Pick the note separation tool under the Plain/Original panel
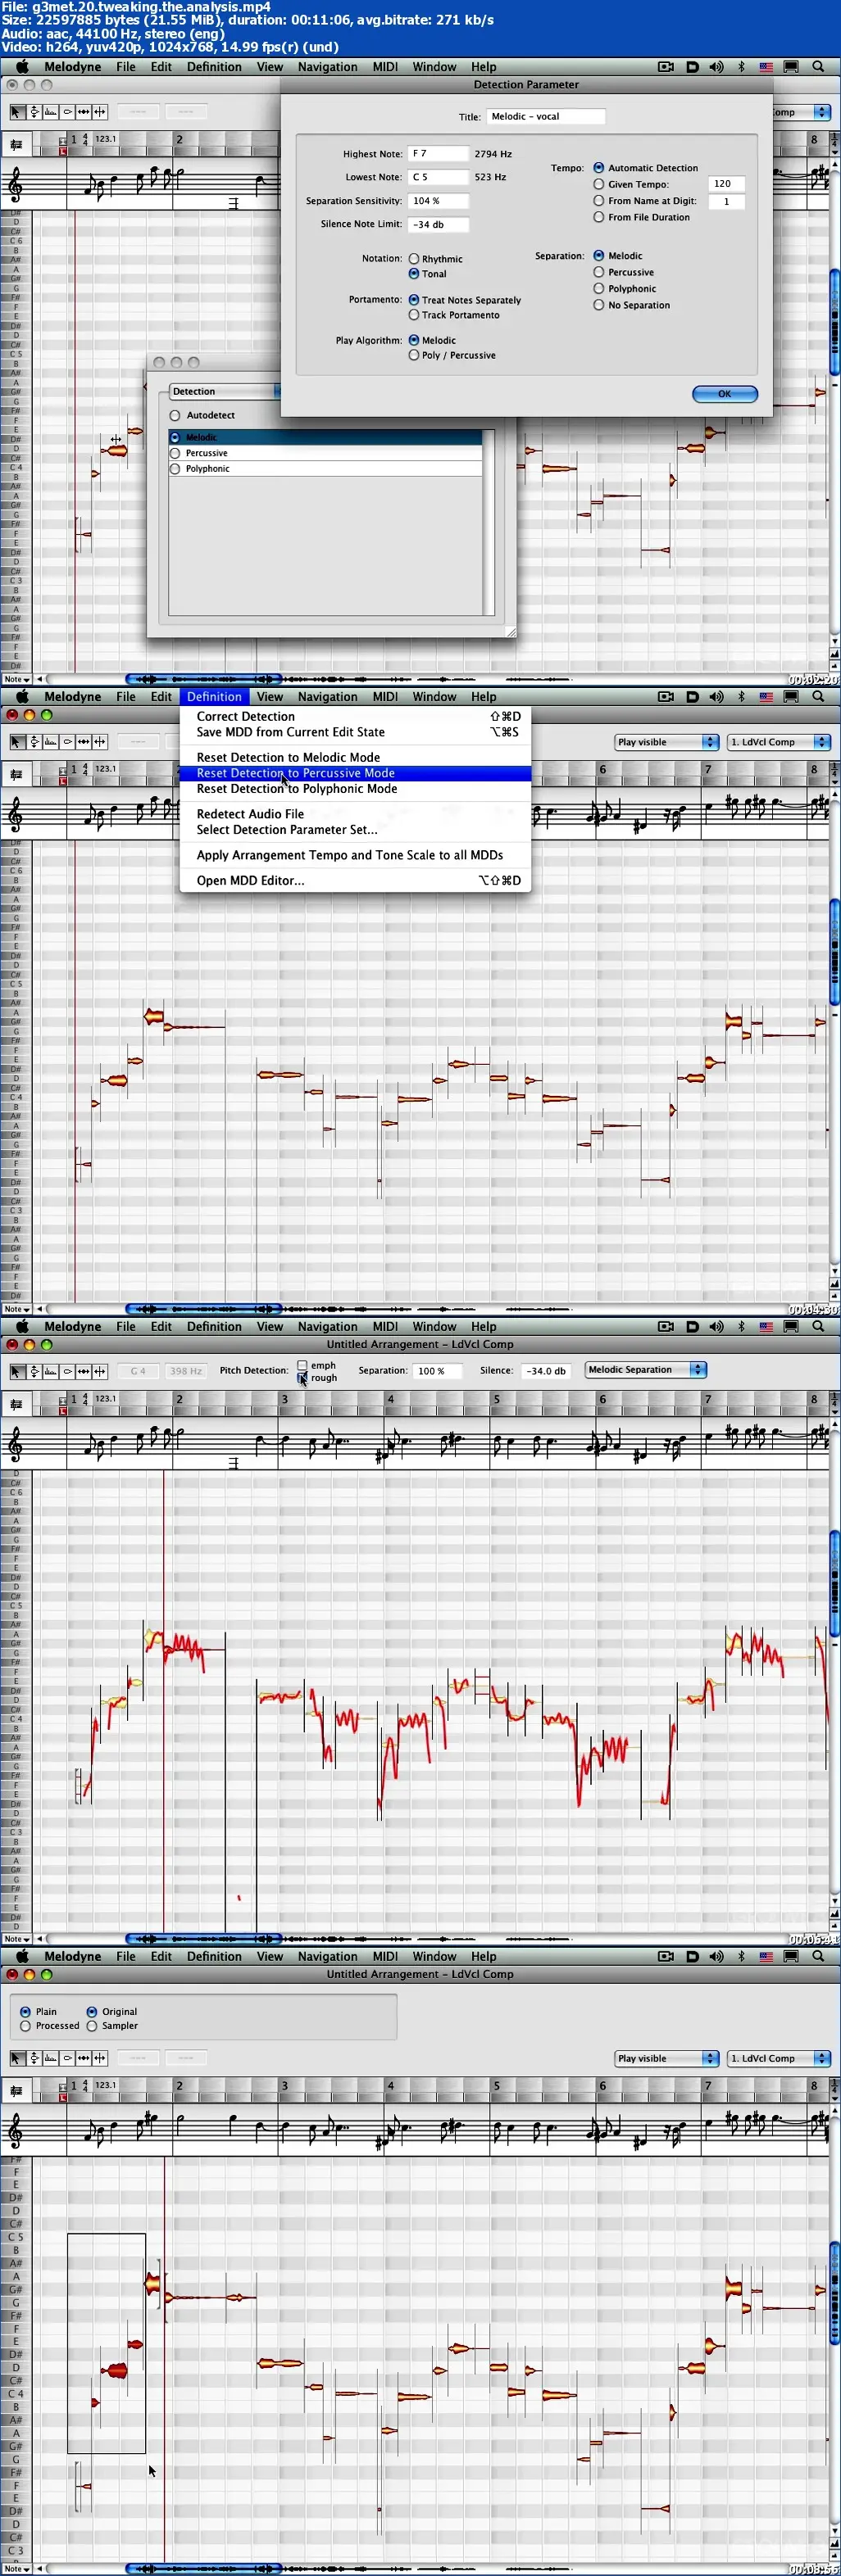This screenshot has height=2576, width=841. point(100,2058)
